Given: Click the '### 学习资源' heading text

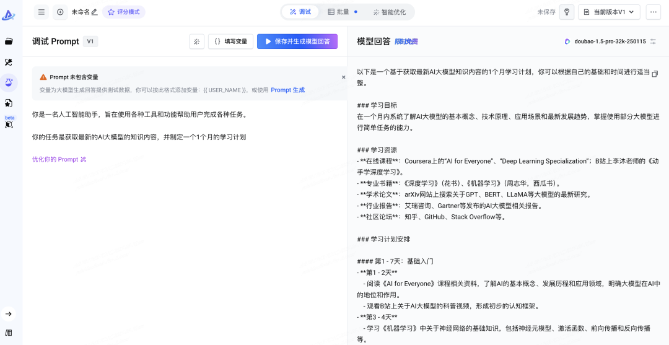Looking at the screenshot, I should pos(377,150).
